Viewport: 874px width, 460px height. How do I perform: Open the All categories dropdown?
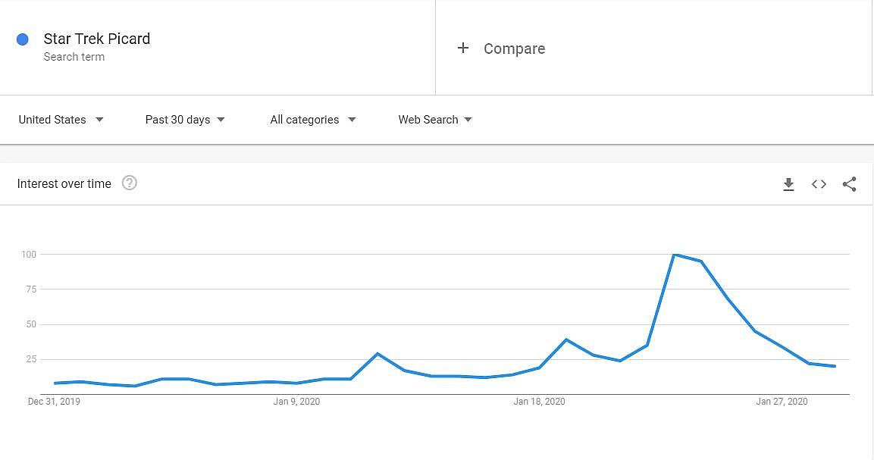point(312,120)
